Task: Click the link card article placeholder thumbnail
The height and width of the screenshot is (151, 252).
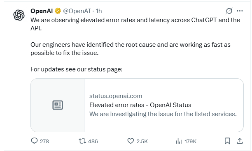Action: click(58, 105)
